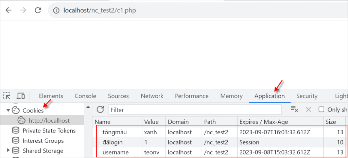Click the value 1 in đãlogin row
Viewport: 348px width, 158px height.
click(145, 142)
